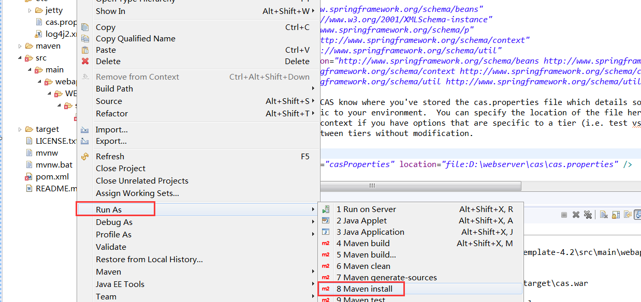Viewport: 641px width, 302px height.
Task: Click the console Word Wrap icon
Action: (x=627, y=215)
